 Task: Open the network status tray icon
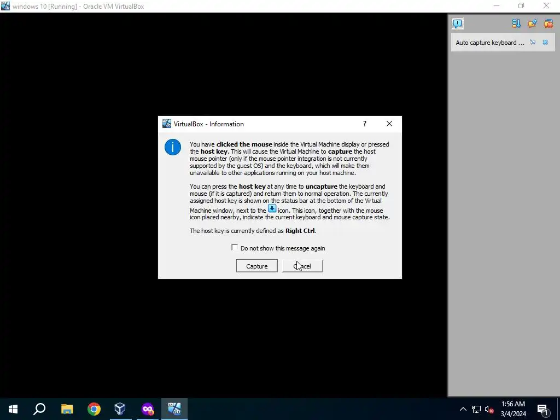point(476,409)
